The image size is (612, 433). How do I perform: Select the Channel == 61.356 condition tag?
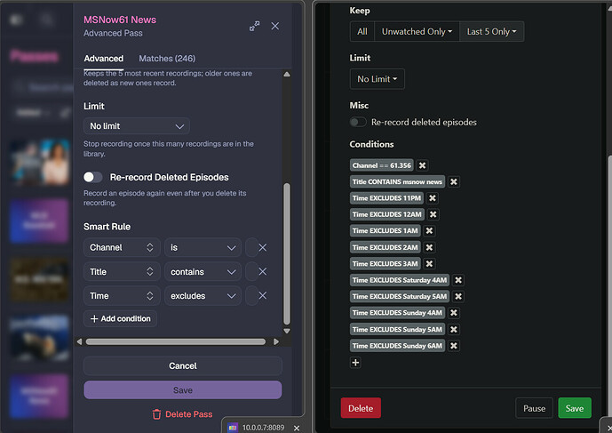tap(382, 165)
